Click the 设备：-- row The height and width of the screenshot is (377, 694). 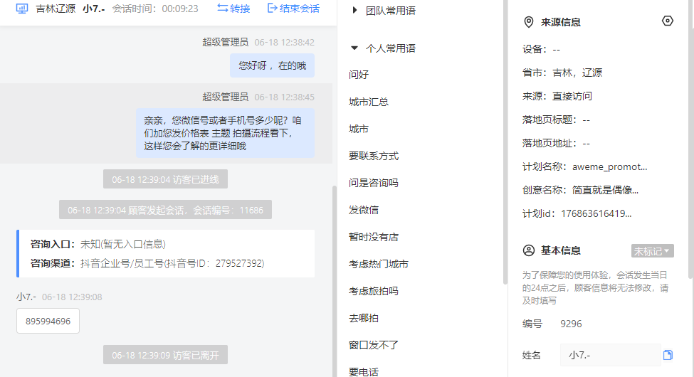click(541, 49)
